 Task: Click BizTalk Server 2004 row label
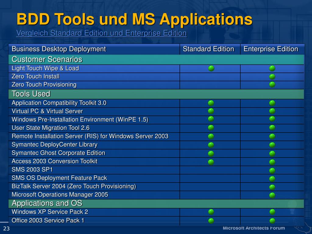click(x=74, y=186)
